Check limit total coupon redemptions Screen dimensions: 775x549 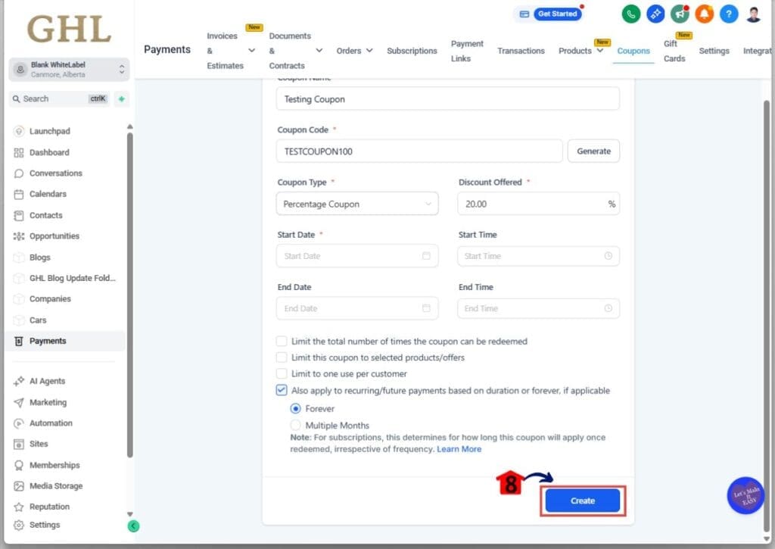tap(282, 342)
